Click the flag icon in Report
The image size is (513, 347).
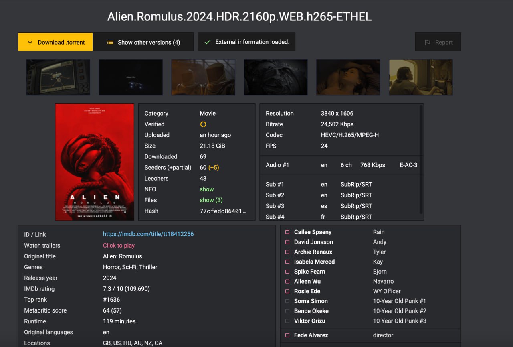click(427, 43)
